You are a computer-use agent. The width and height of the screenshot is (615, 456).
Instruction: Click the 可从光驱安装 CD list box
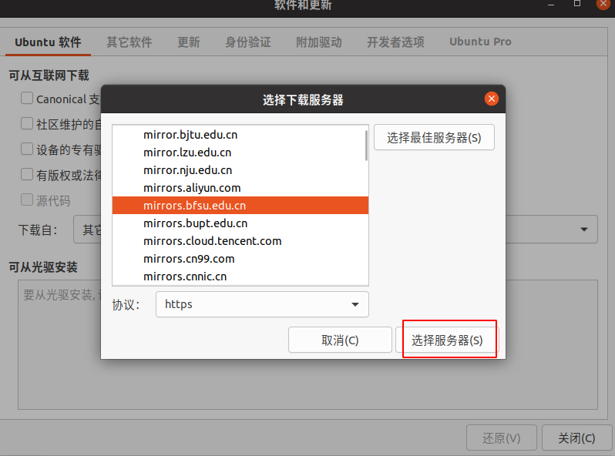tap(307, 344)
